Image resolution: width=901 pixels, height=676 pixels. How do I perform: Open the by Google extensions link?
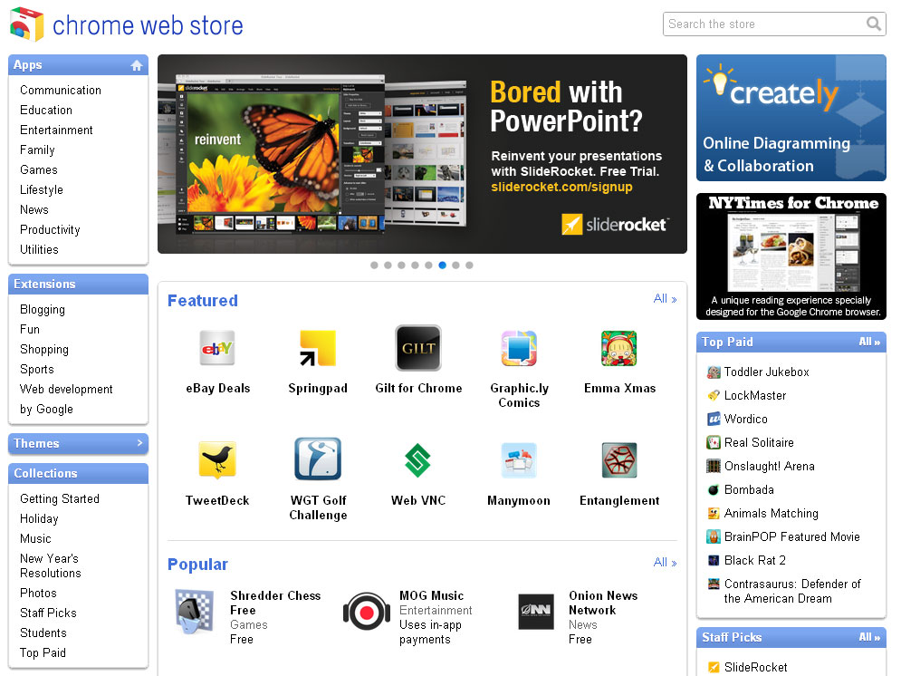point(46,410)
